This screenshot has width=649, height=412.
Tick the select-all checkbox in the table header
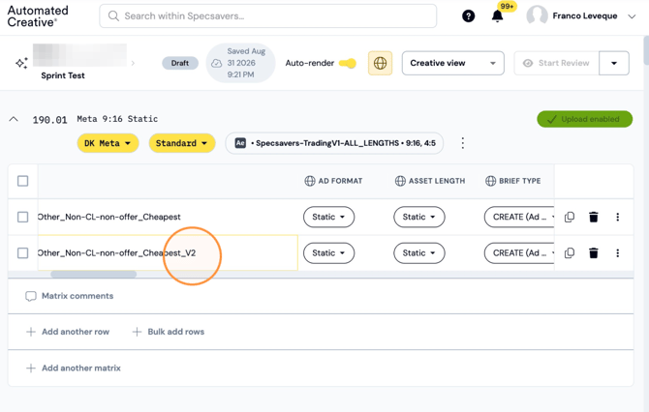point(23,181)
